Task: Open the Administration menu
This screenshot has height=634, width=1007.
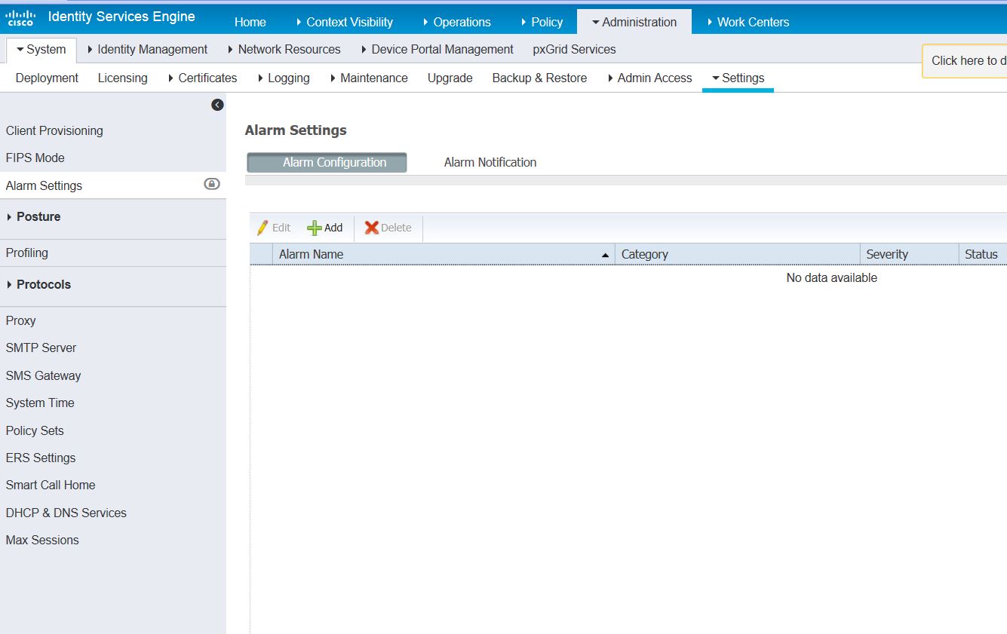Action: (634, 22)
